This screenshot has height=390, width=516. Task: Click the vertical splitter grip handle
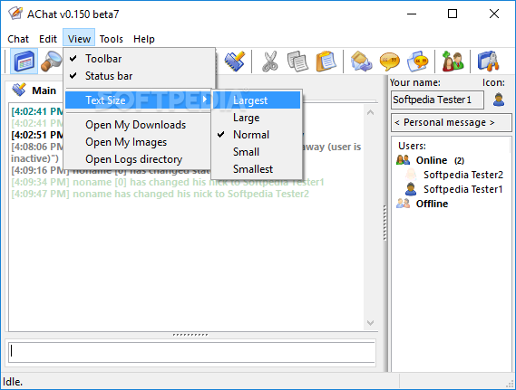385,224
